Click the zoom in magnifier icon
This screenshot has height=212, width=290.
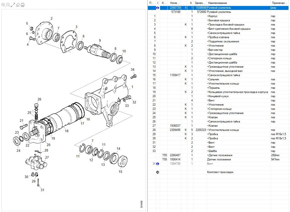(x=3, y=5)
